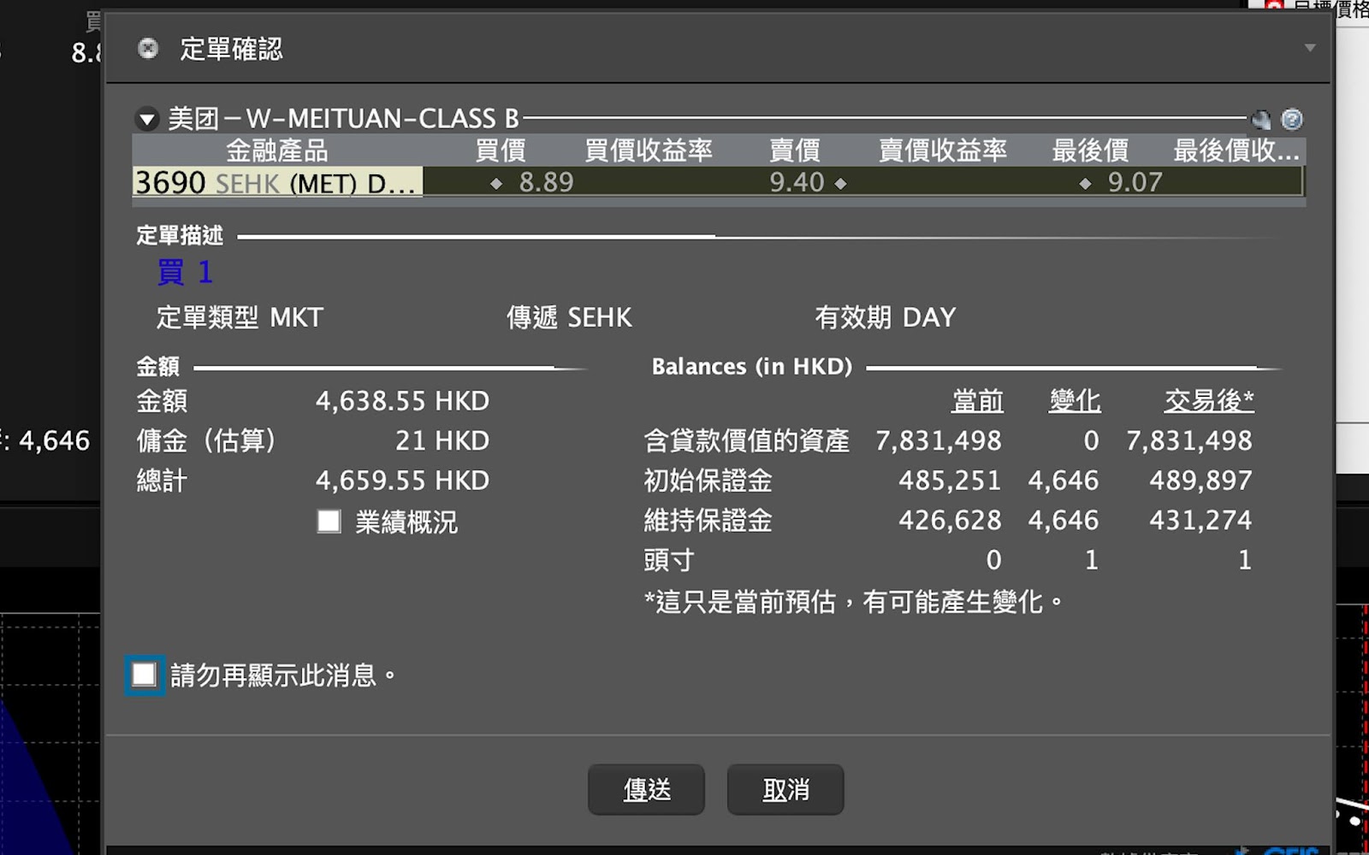Click the 初始保證金 row label
This screenshot has height=855, width=1369.
[x=708, y=481]
